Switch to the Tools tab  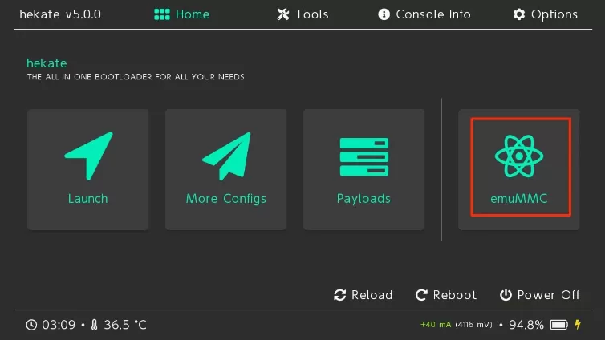pyautogui.click(x=302, y=14)
